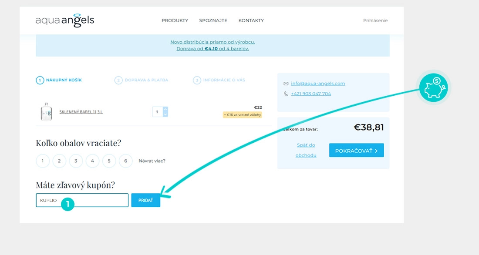Choose 3 returned packages
The image size is (479, 255).
coord(76,161)
